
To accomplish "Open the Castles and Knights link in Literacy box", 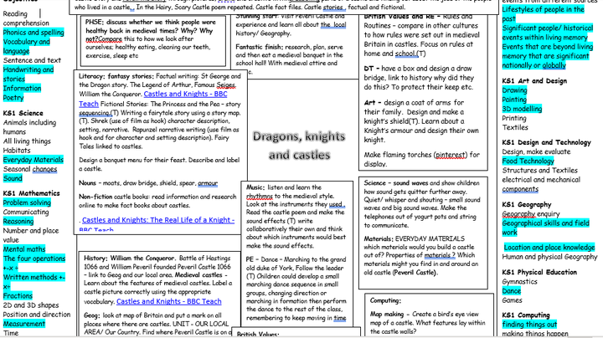I will tap(153, 99).
